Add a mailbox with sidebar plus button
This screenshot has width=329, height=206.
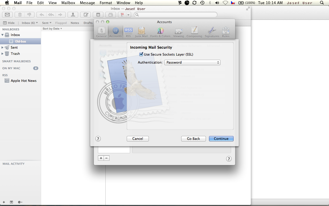coord(4,202)
